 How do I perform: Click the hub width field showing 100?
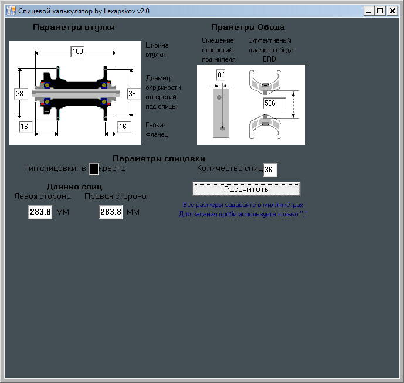click(x=77, y=52)
